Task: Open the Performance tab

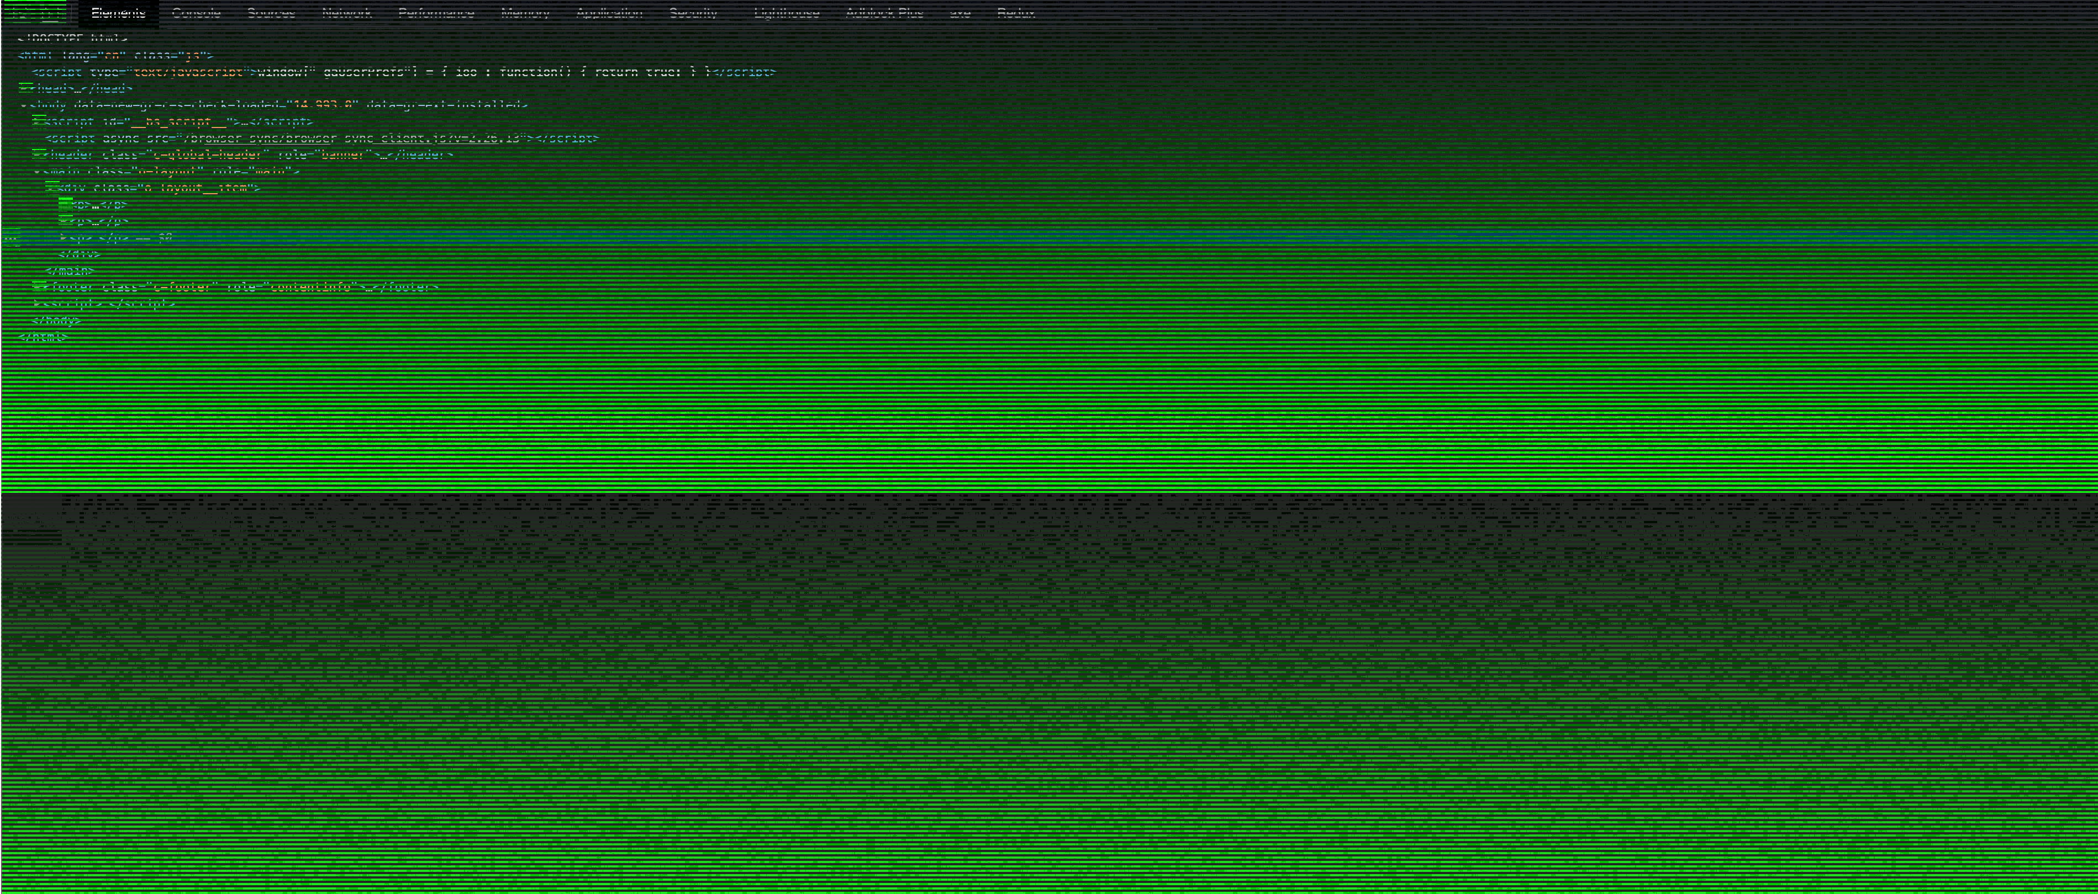Action: [x=436, y=13]
